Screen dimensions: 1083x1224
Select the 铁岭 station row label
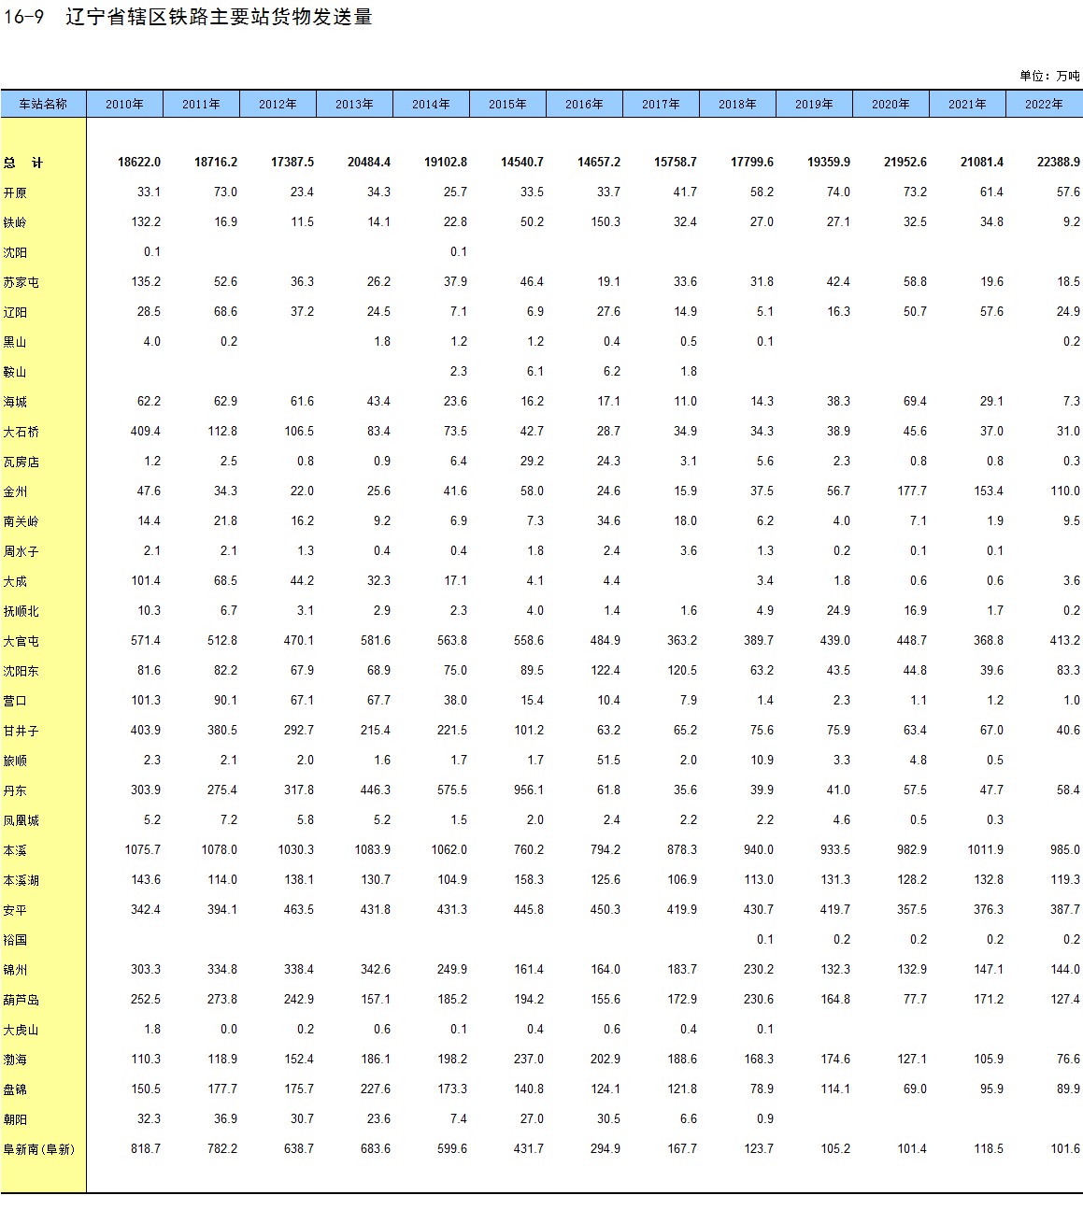pos(15,222)
